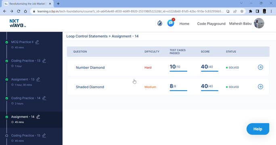Open Mahesh Babu profile avatar menu
The image size is (276, 145).
[x=259, y=23]
